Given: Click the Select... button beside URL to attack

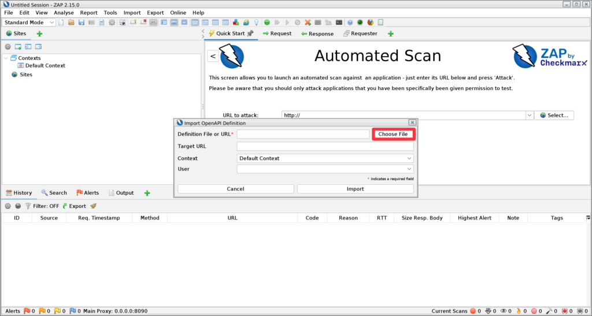Looking at the screenshot, I should (x=554, y=116).
